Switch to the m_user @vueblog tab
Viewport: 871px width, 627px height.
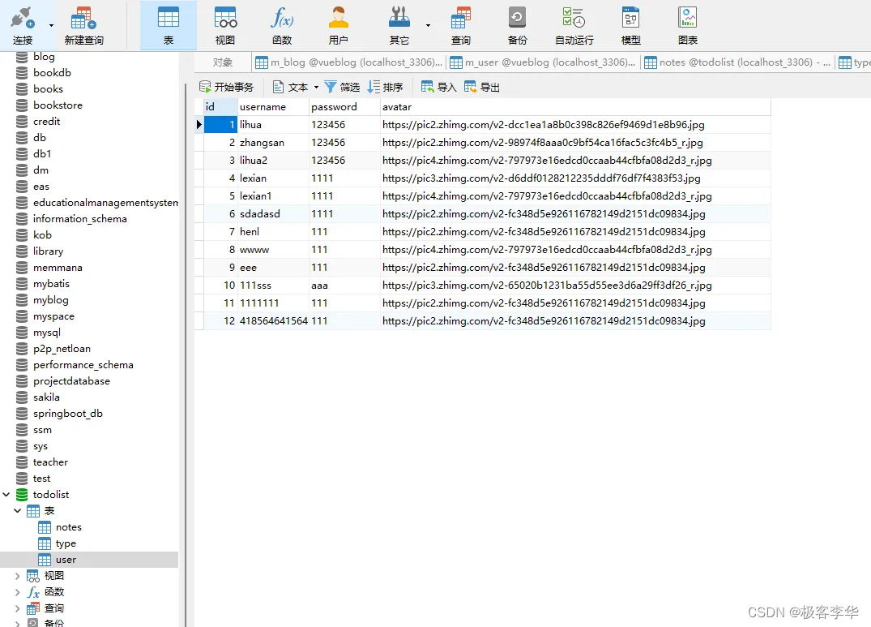pyautogui.click(x=542, y=62)
